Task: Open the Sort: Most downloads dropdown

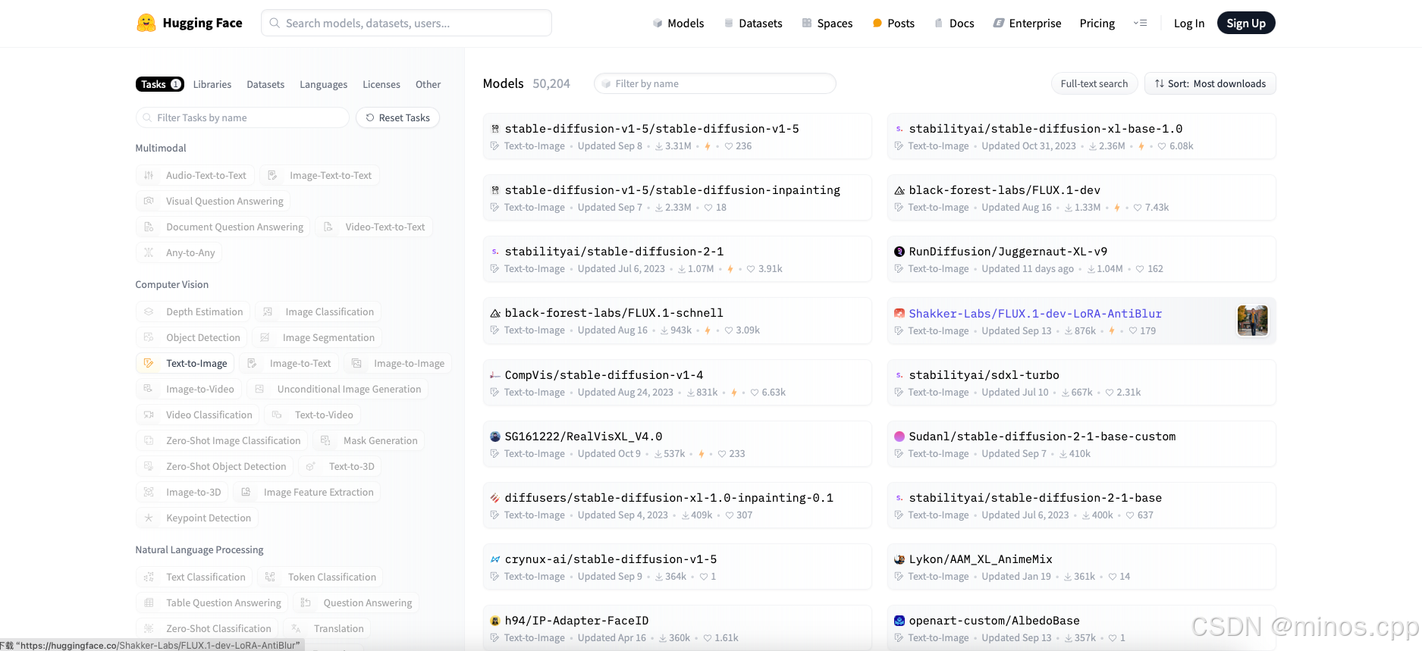Action: (x=1210, y=83)
